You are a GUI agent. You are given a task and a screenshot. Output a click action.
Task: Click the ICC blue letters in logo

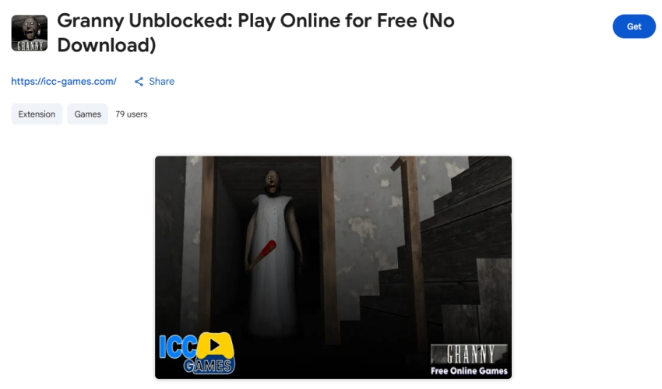point(178,347)
